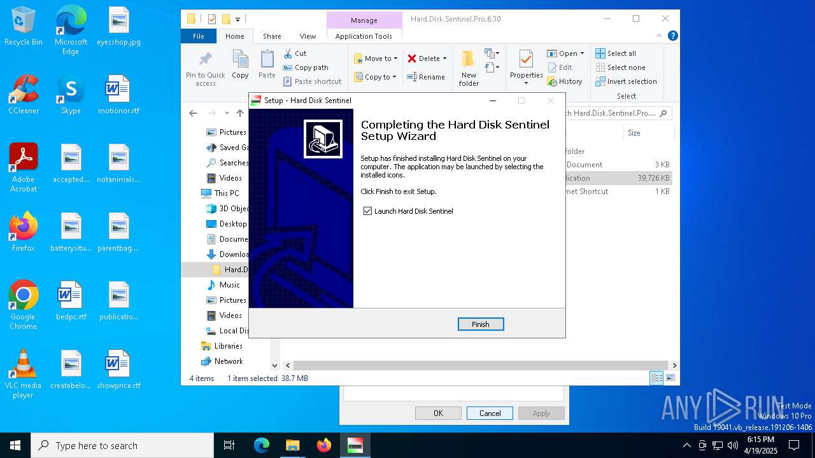Open VLC media player desktop shortcut
Image resolution: width=815 pixels, height=458 pixels.
point(24,374)
